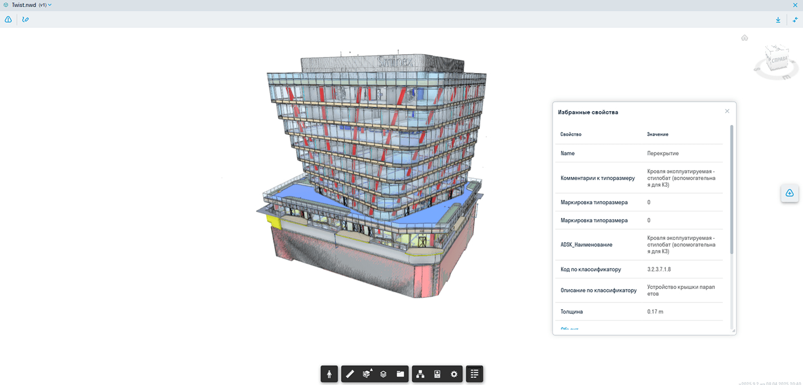Click the sparkle assistant icon at top right
803x385 pixels.
796,20
